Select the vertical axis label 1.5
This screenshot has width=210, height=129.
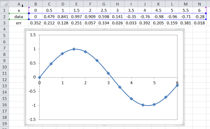[33, 35]
